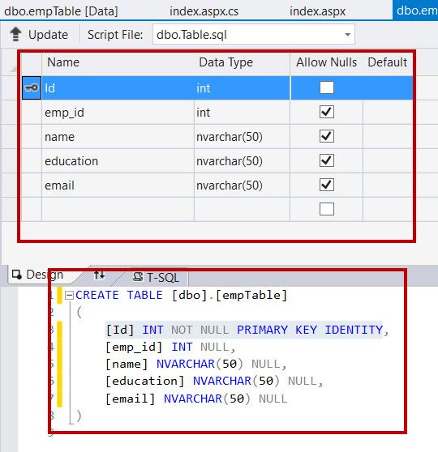Click the T-SQL tab script icon

click(x=138, y=277)
